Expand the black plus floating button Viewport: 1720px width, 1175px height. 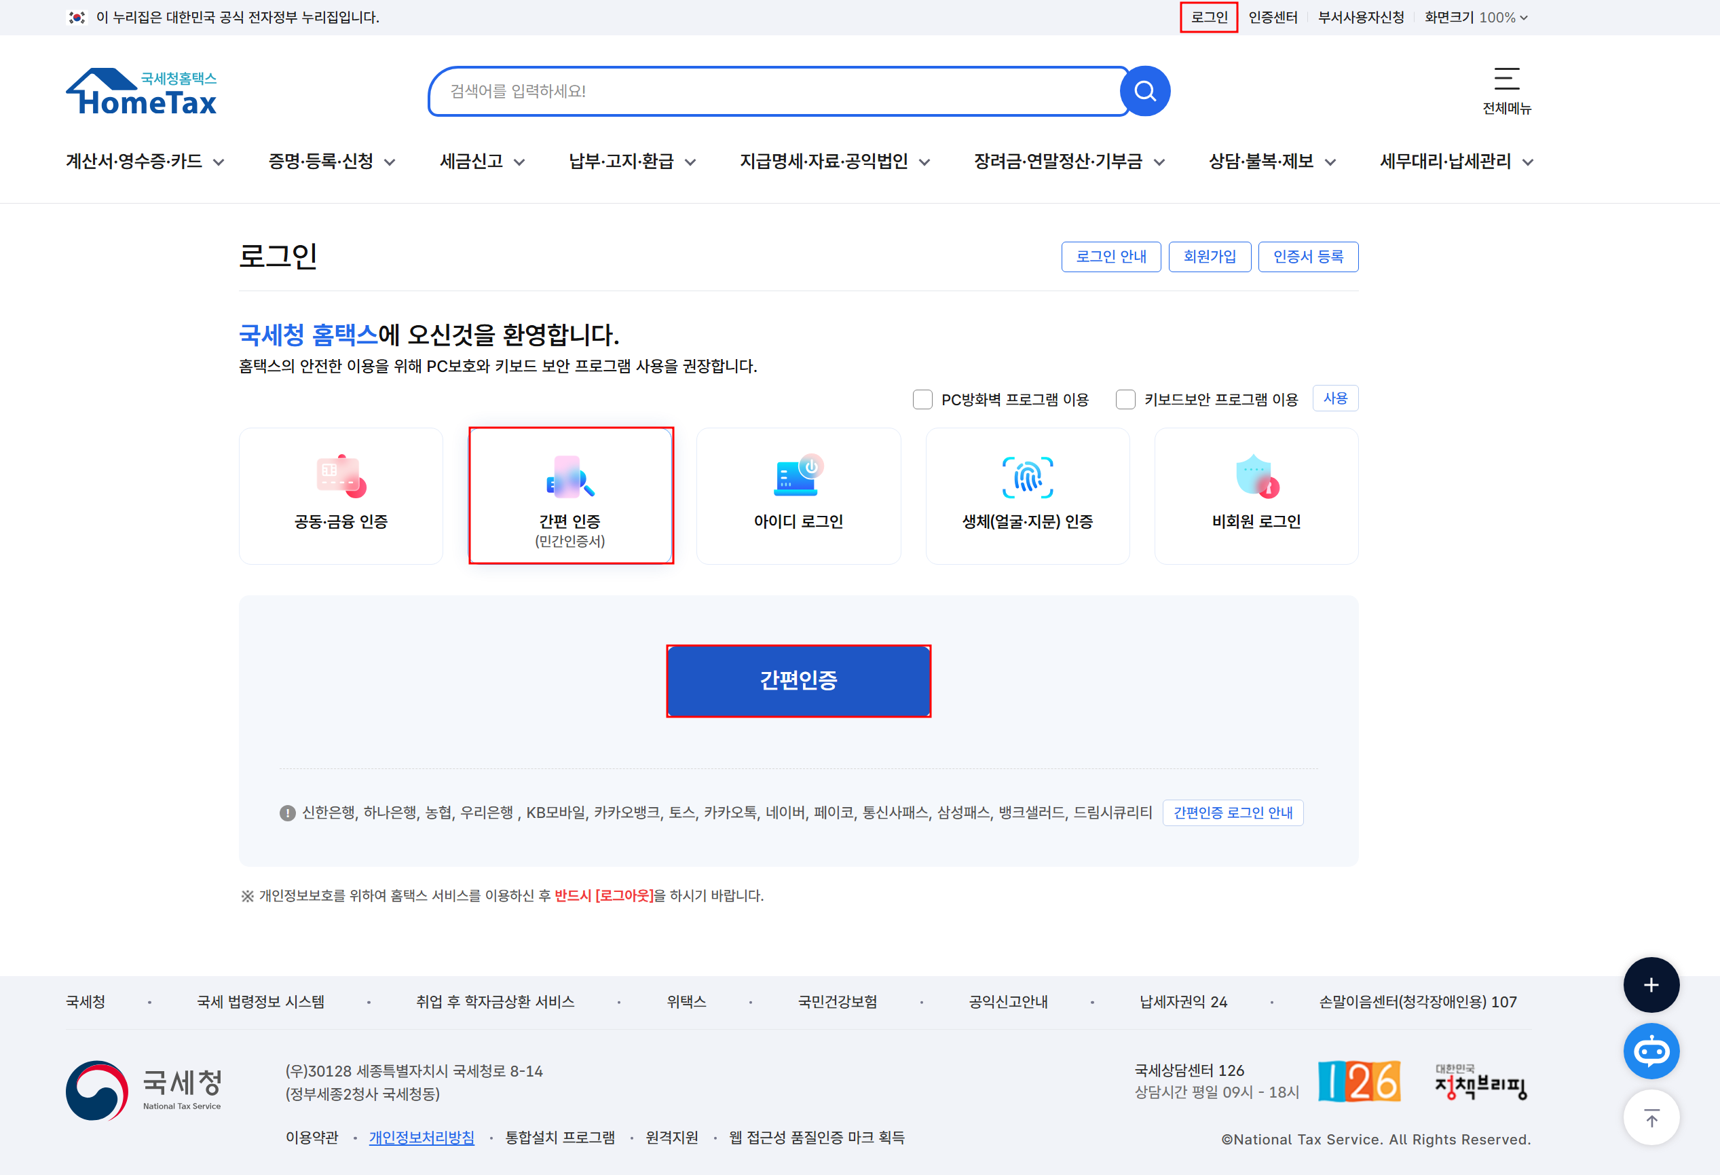1651,985
